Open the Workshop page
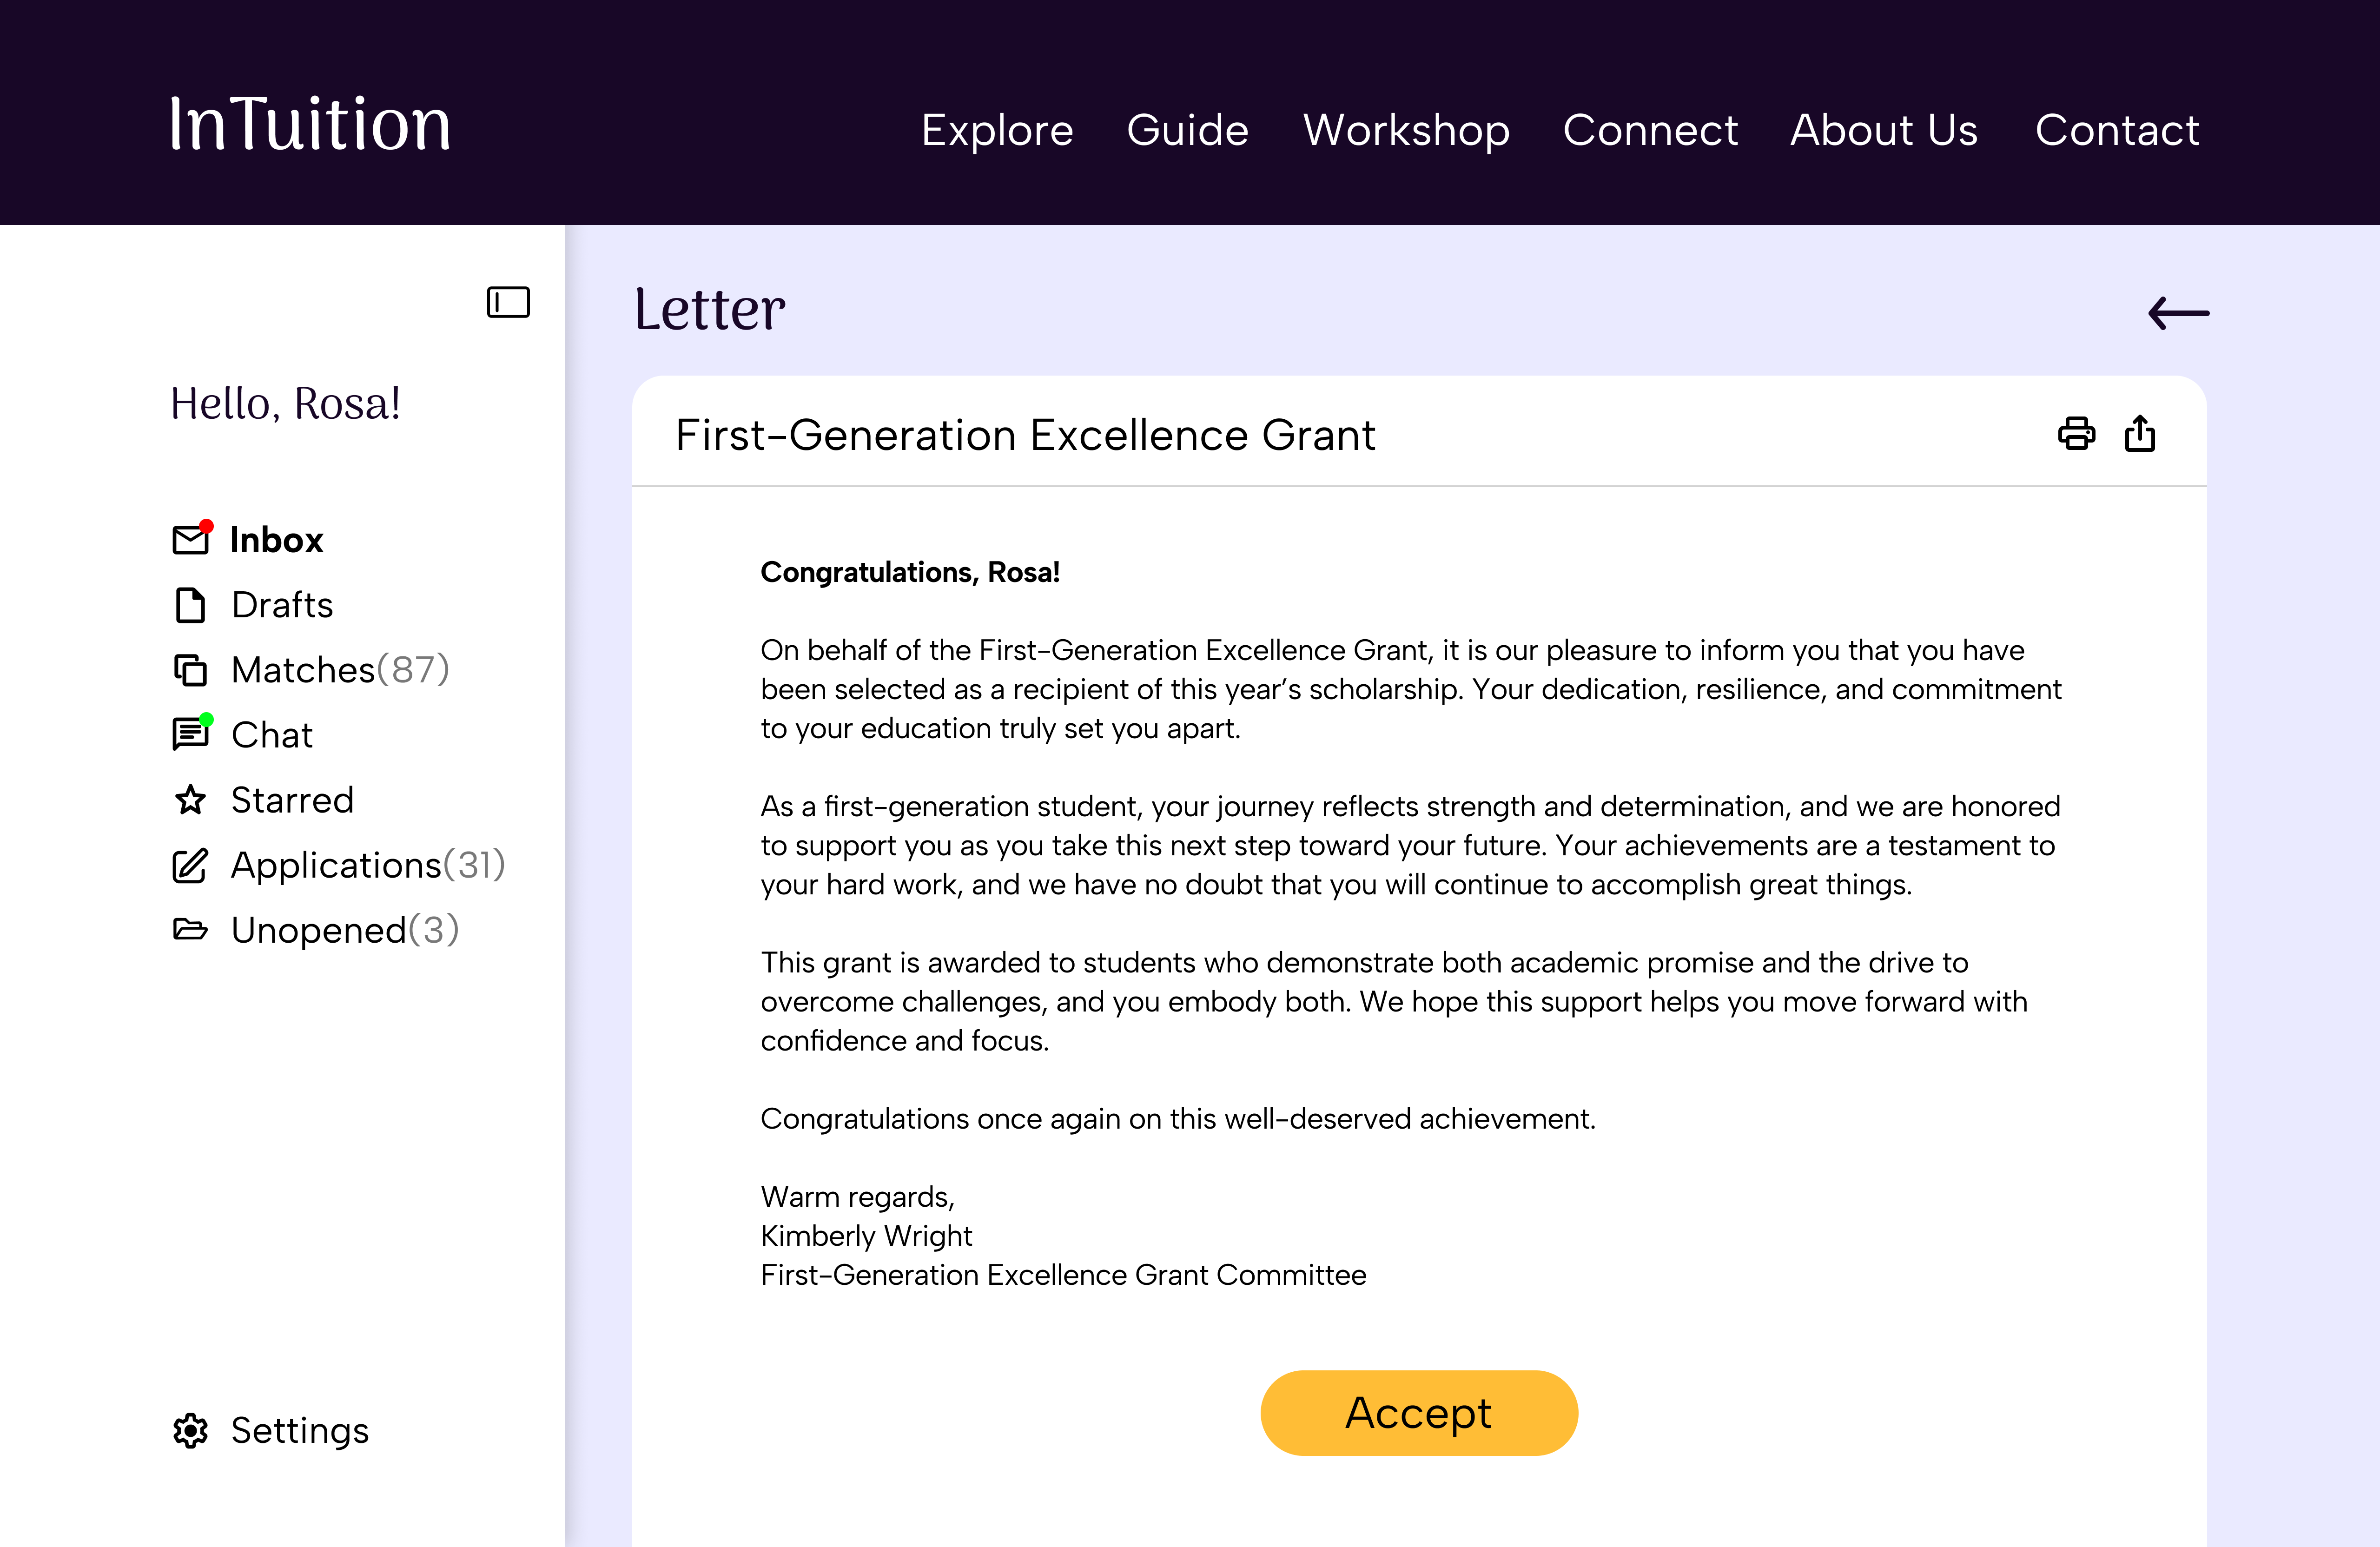The width and height of the screenshot is (2380, 1547). click(x=1406, y=130)
